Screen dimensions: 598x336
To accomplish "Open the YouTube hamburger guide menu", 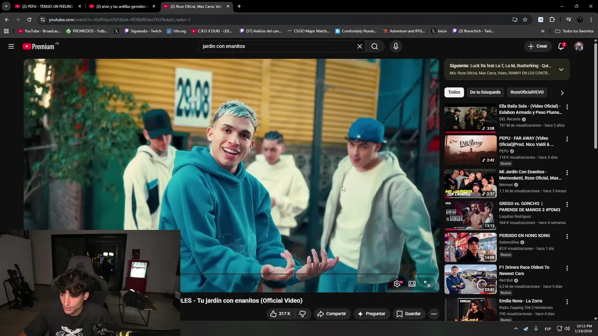I will [11, 46].
